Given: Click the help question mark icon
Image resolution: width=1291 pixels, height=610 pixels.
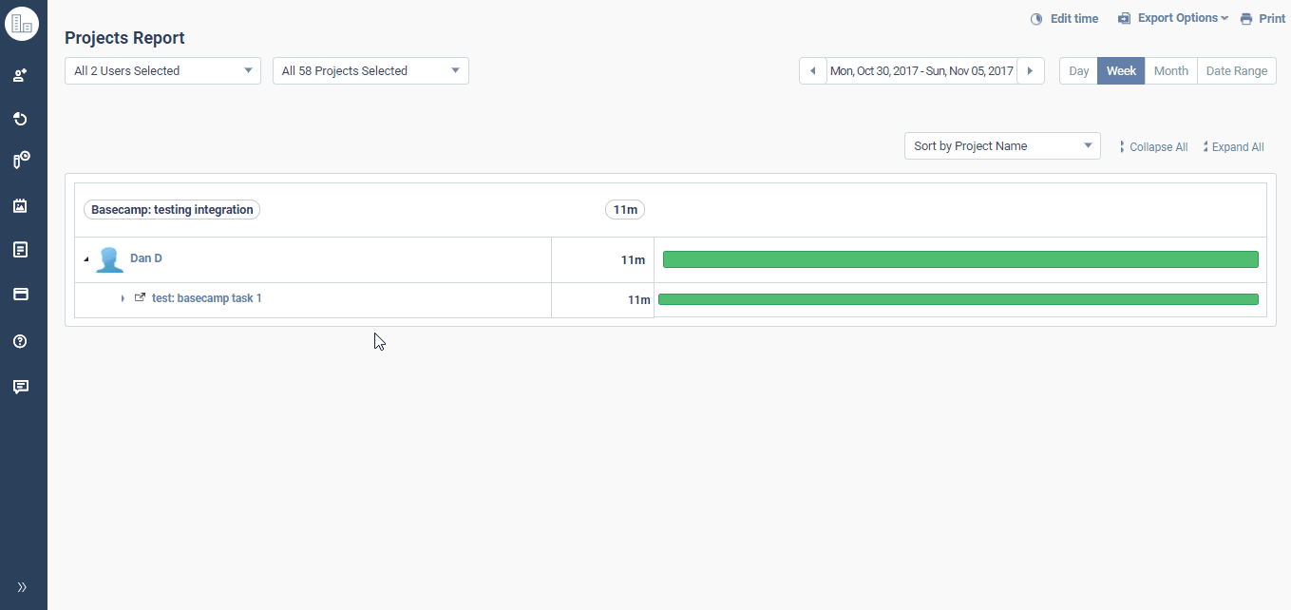Looking at the screenshot, I should click(21, 341).
